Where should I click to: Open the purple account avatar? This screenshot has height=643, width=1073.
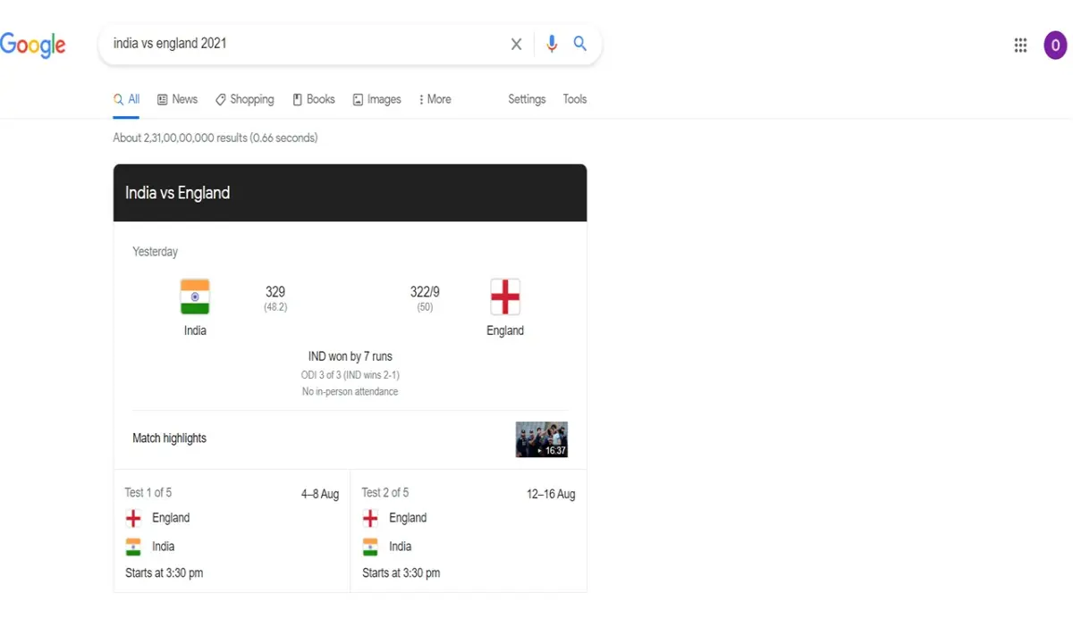pyautogui.click(x=1056, y=45)
